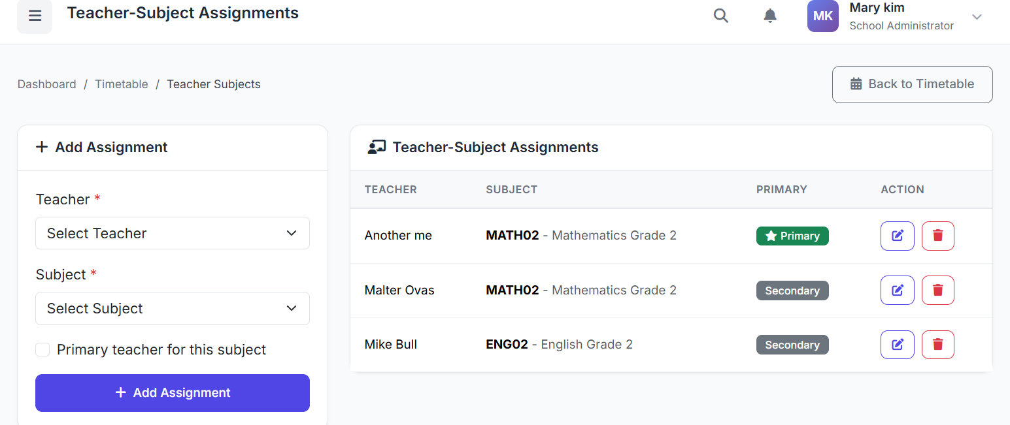Click the green Primary badge
Screen dimensions: 1010x425
pyautogui.click(x=792, y=236)
